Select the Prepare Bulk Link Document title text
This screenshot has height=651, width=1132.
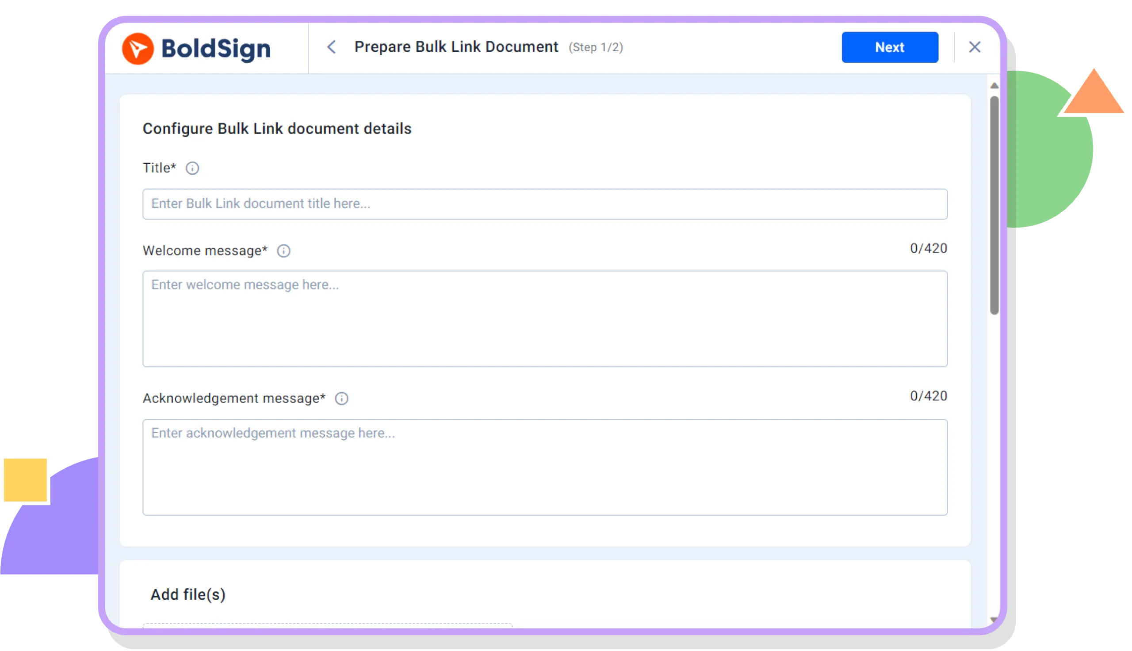point(456,46)
